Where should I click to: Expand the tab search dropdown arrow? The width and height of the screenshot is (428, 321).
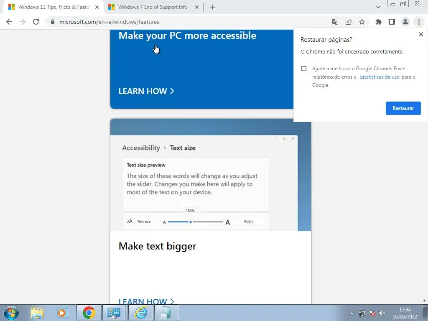click(x=378, y=7)
